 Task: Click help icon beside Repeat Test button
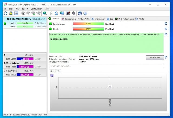[x=165, y=57]
